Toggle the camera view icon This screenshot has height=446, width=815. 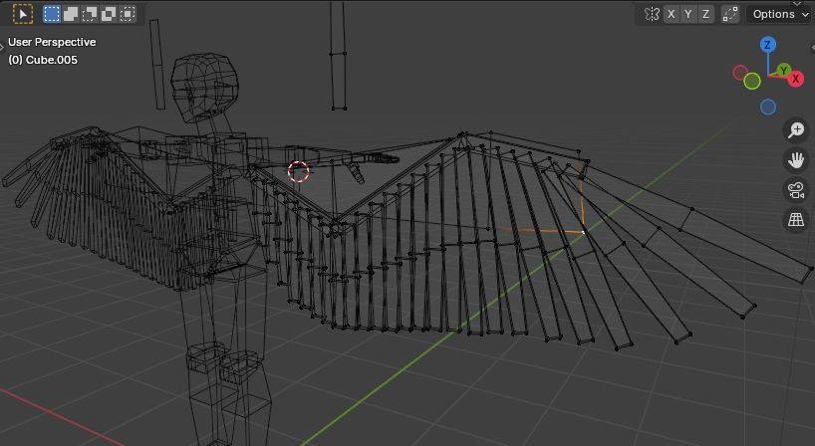click(796, 190)
